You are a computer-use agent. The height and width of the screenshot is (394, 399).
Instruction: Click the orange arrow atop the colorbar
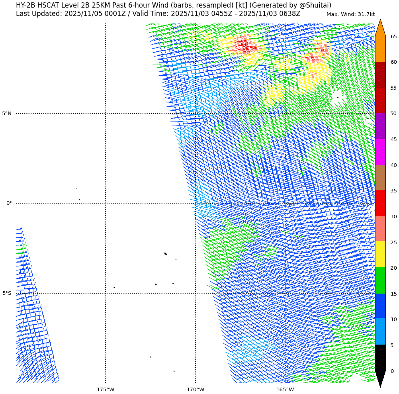click(x=380, y=29)
